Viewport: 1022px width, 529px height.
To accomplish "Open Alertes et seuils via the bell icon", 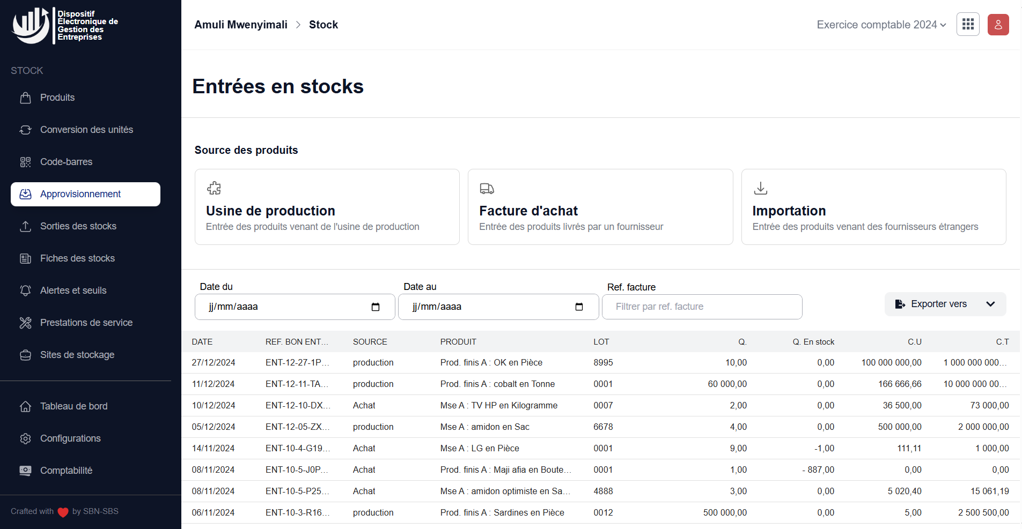I will click(x=25, y=290).
